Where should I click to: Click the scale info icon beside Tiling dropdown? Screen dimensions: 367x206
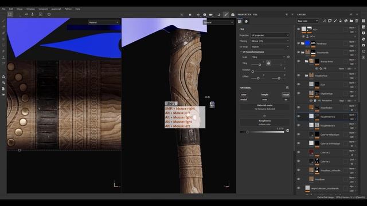point(288,57)
